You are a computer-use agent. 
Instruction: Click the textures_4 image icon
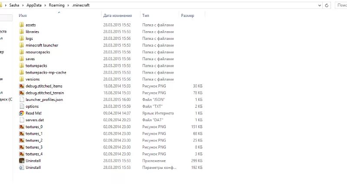[21, 154]
